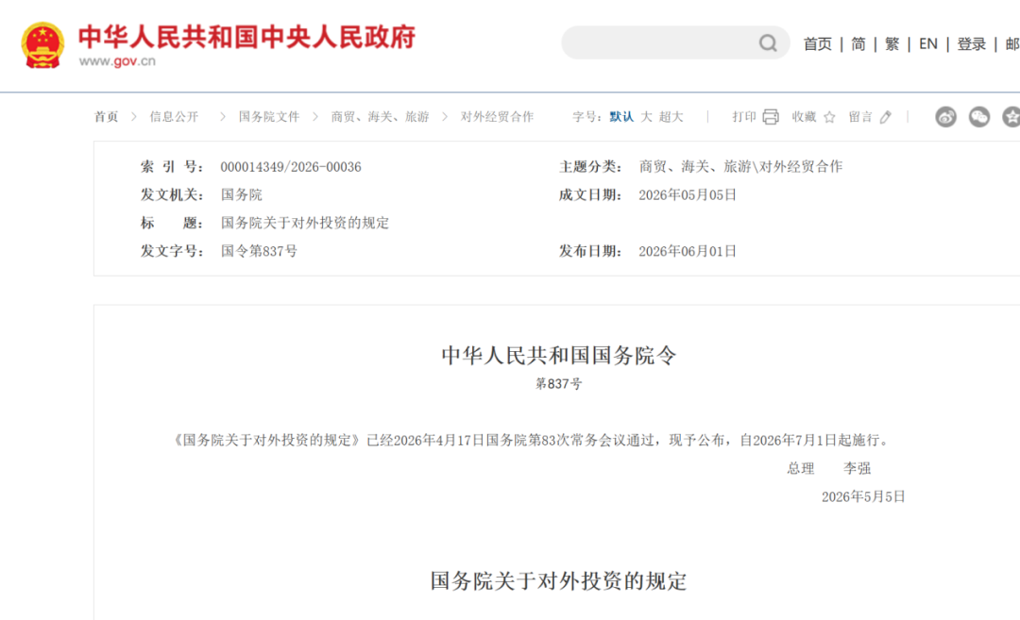
Task: Click label 发布日期
Action: pos(590,252)
